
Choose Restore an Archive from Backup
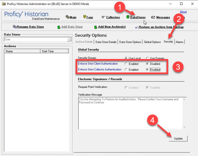click(x=161, y=27)
